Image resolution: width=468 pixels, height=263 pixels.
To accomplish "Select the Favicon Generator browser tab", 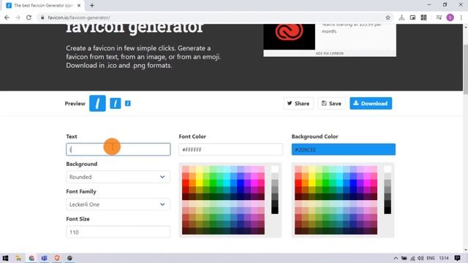I will [x=43, y=5].
